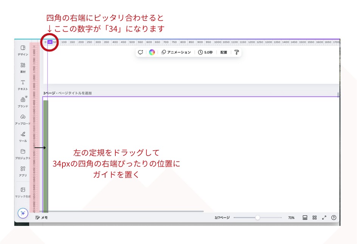Click the refresh-with-sparkle icon in toolbar
The image size is (357, 244).
[x=140, y=52]
